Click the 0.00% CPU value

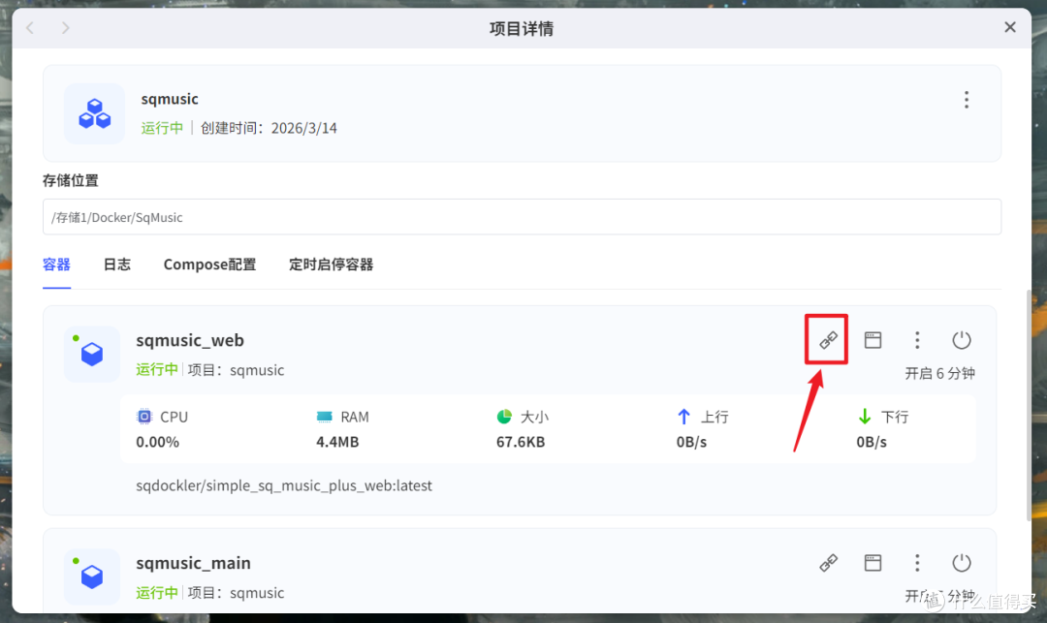point(158,442)
